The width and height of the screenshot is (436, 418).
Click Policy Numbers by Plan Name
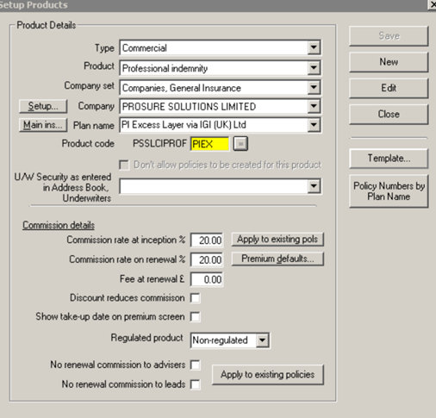point(389,191)
